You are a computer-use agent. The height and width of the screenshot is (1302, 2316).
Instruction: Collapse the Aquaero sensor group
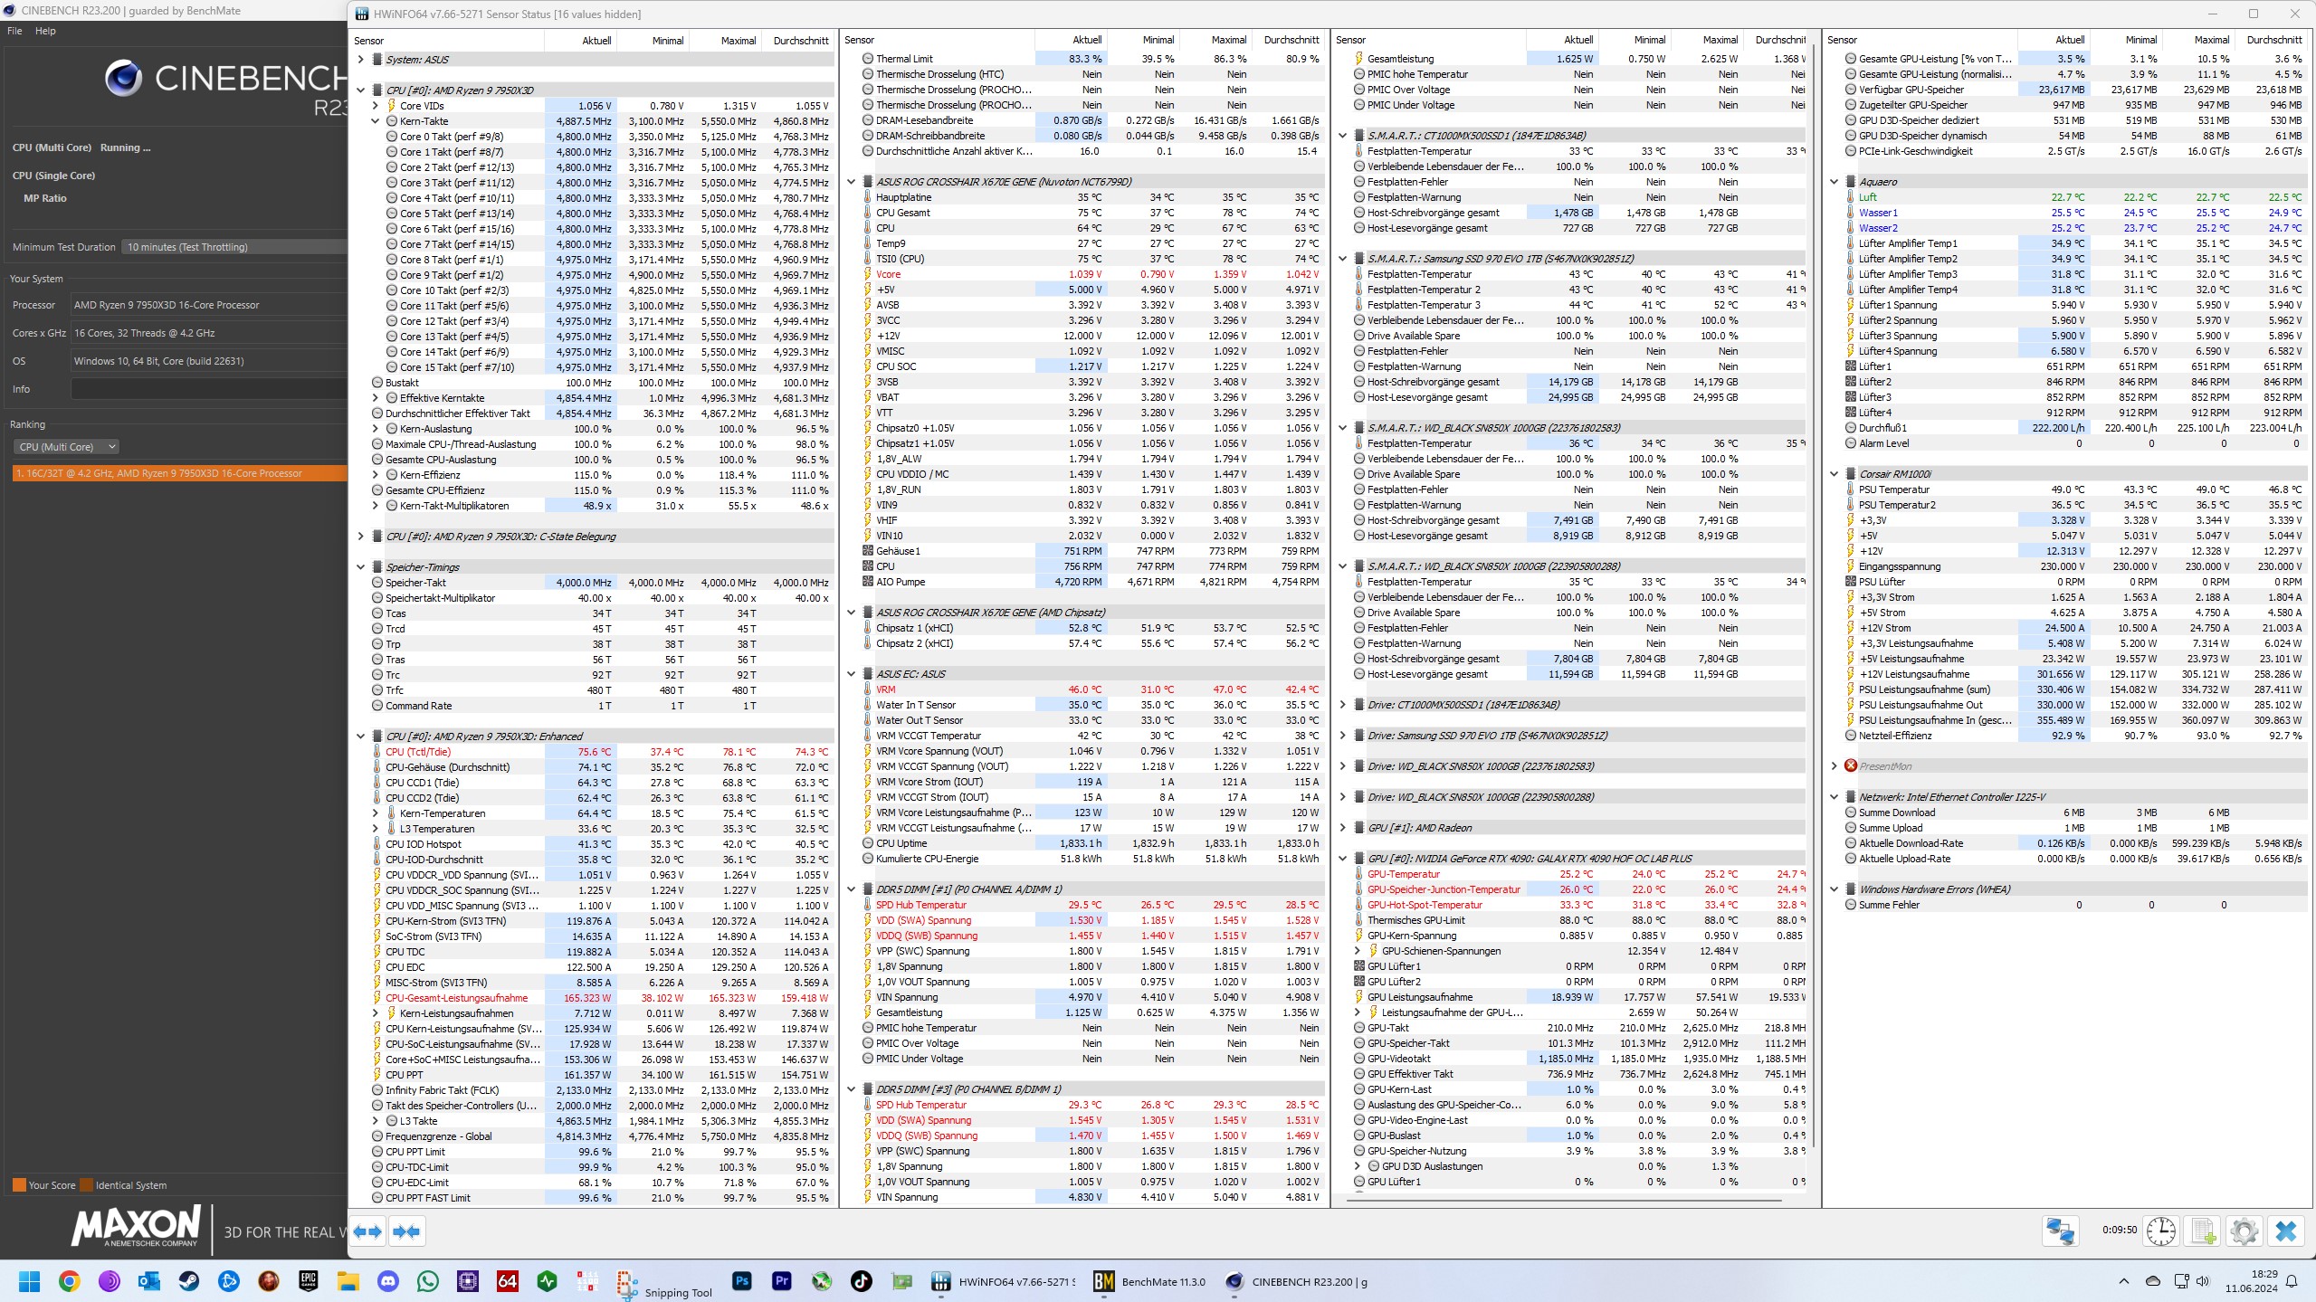[x=1834, y=182]
